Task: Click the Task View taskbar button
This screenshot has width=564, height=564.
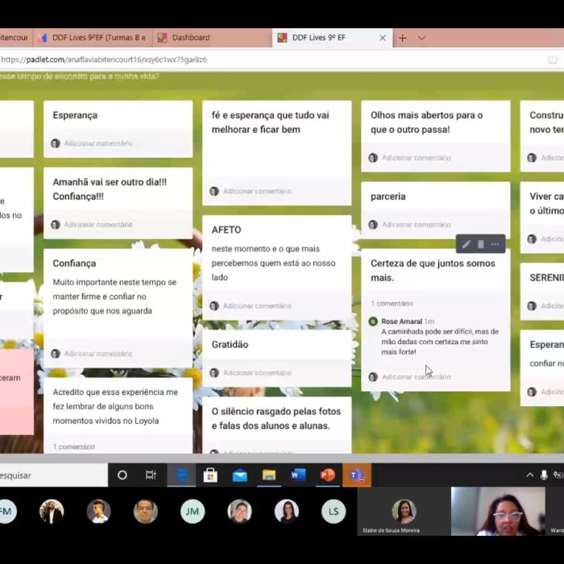Action: point(151,475)
